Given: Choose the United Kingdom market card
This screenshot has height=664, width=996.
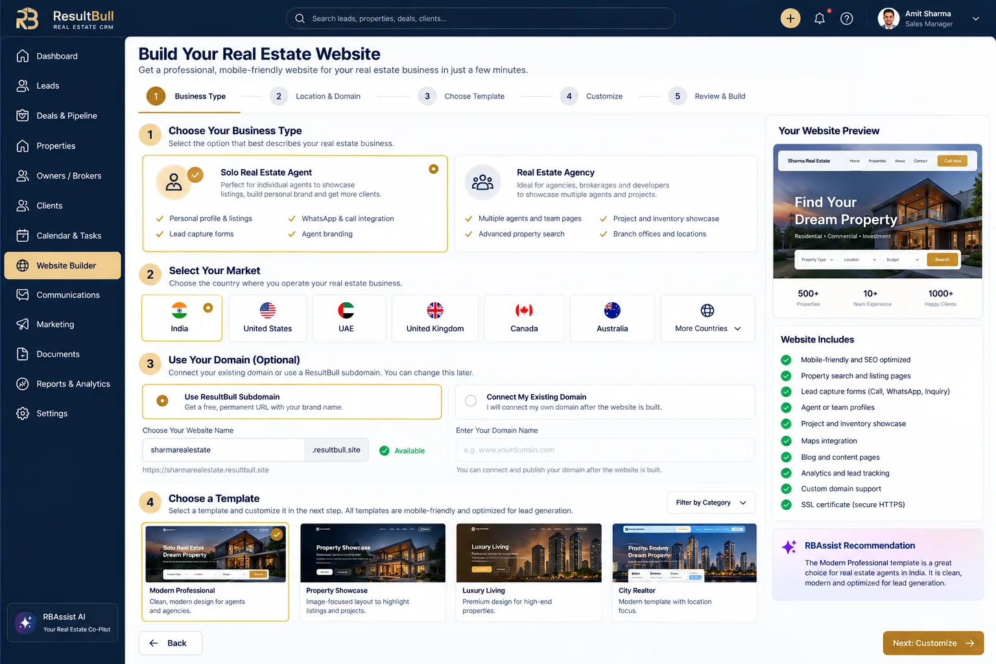Looking at the screenshot, I should coord(435,318).
